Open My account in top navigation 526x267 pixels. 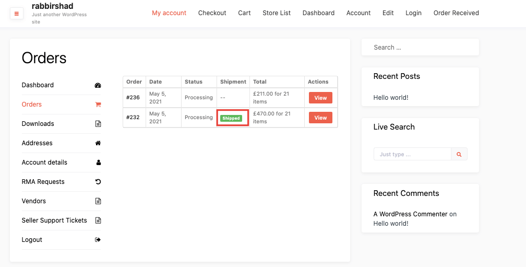[169, 13]
